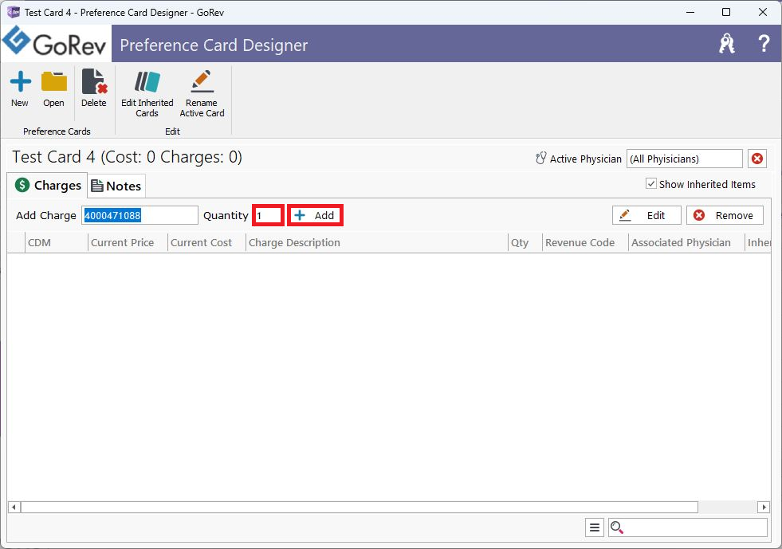This screenshot has height=549, width=782.
Task: Sort by Associated Physician column header
Action: [x=686, y=243]
